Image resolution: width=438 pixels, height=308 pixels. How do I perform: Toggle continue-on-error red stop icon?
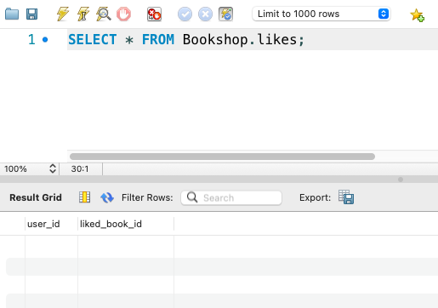click(154, 14)
